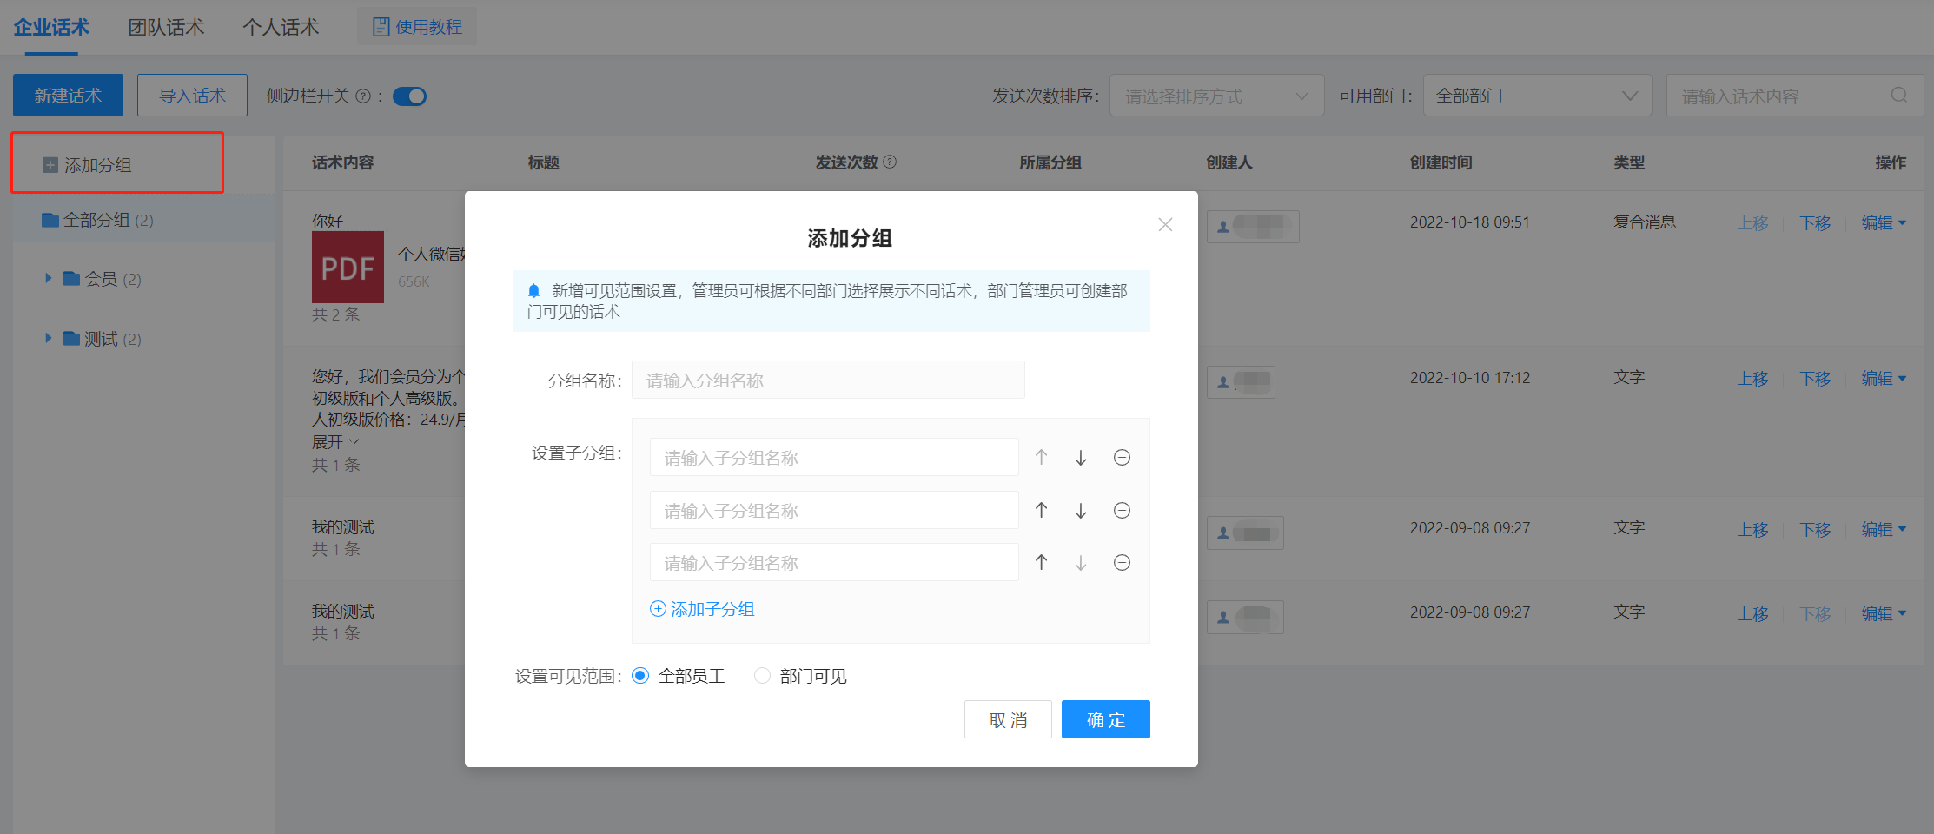Image resolution: width=1934 pixels, height=834 pixels.
Task: Close the 添加分组 dialog
Action: pyautogui.click(x=1165, y=224)
